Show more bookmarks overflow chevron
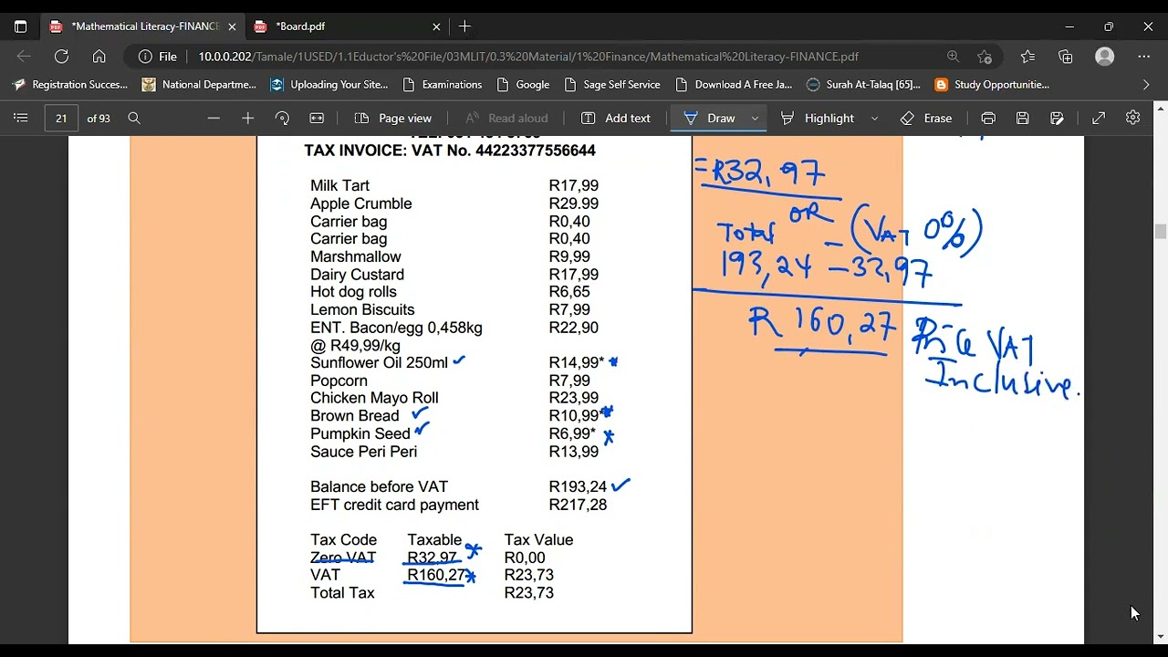1168x657 pixels. (x=1146, y=85)
